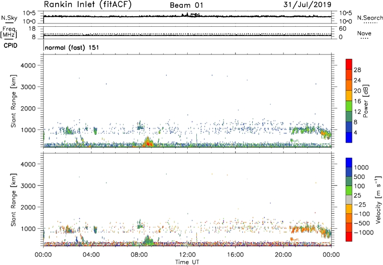Click the "24" Power color bar label
The height and width of the screenshot is (265, 383).
coord(357,80)
